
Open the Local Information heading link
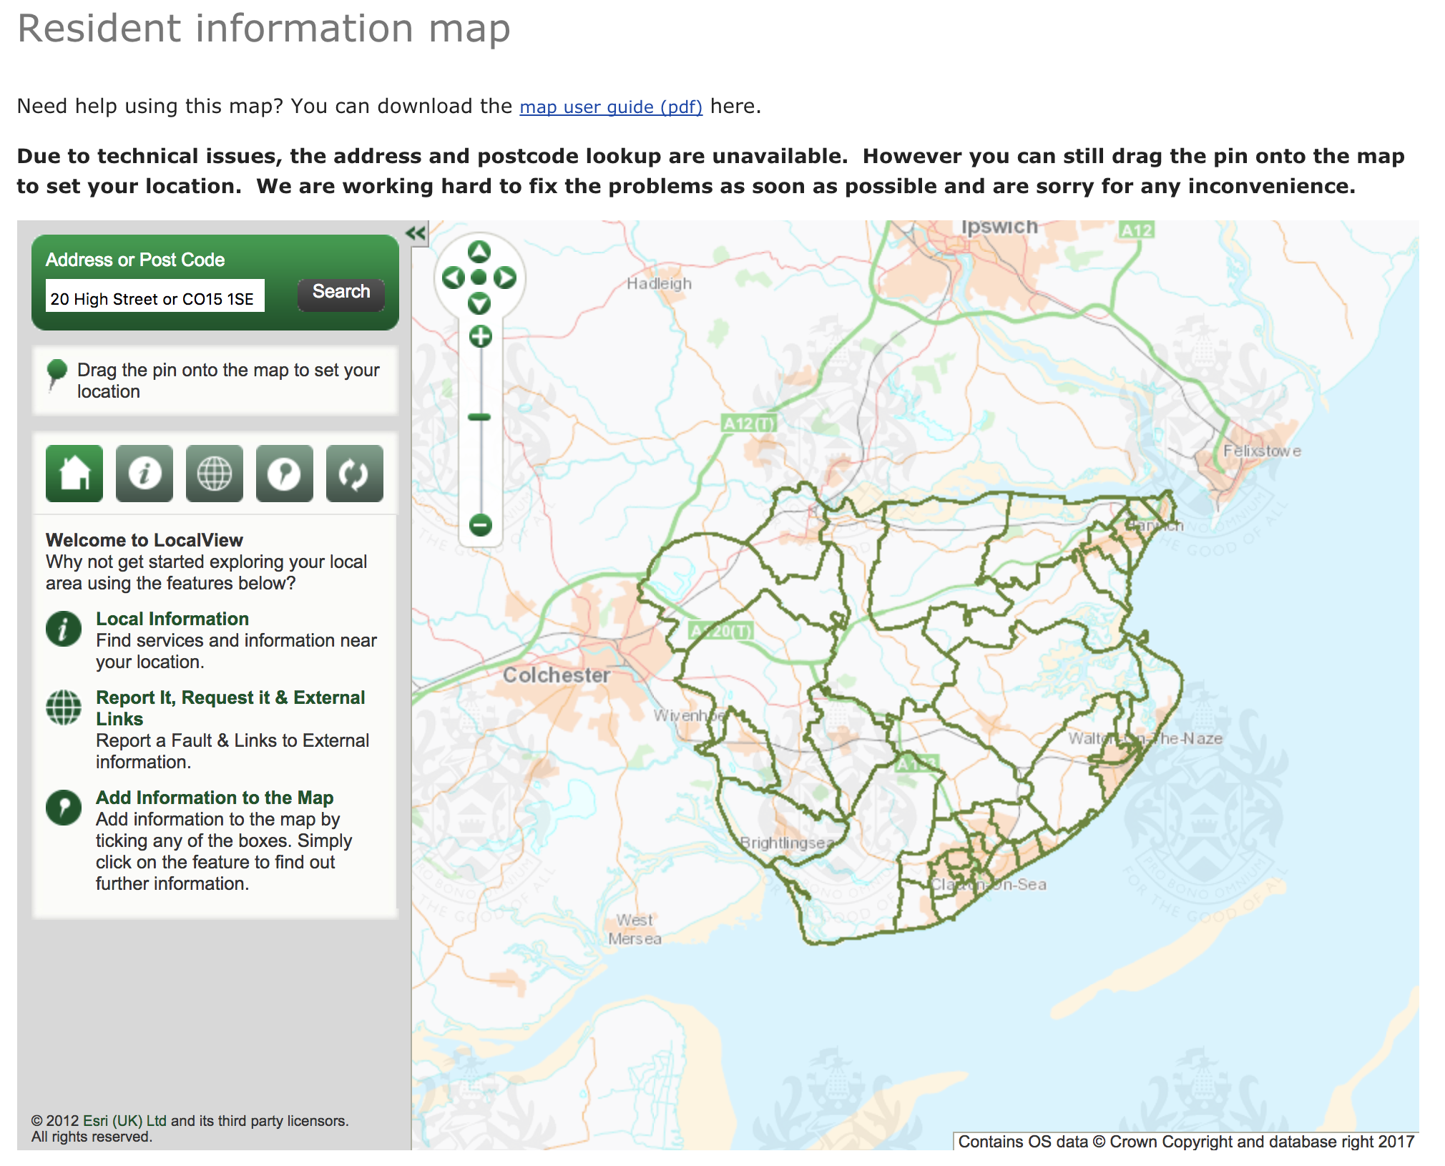[x=172, y=619]
